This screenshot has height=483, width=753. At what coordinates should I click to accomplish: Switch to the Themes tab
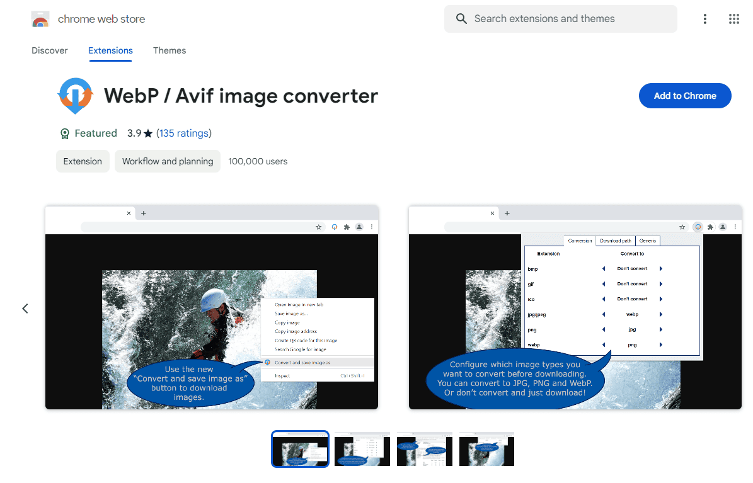(x=170, y=50)
